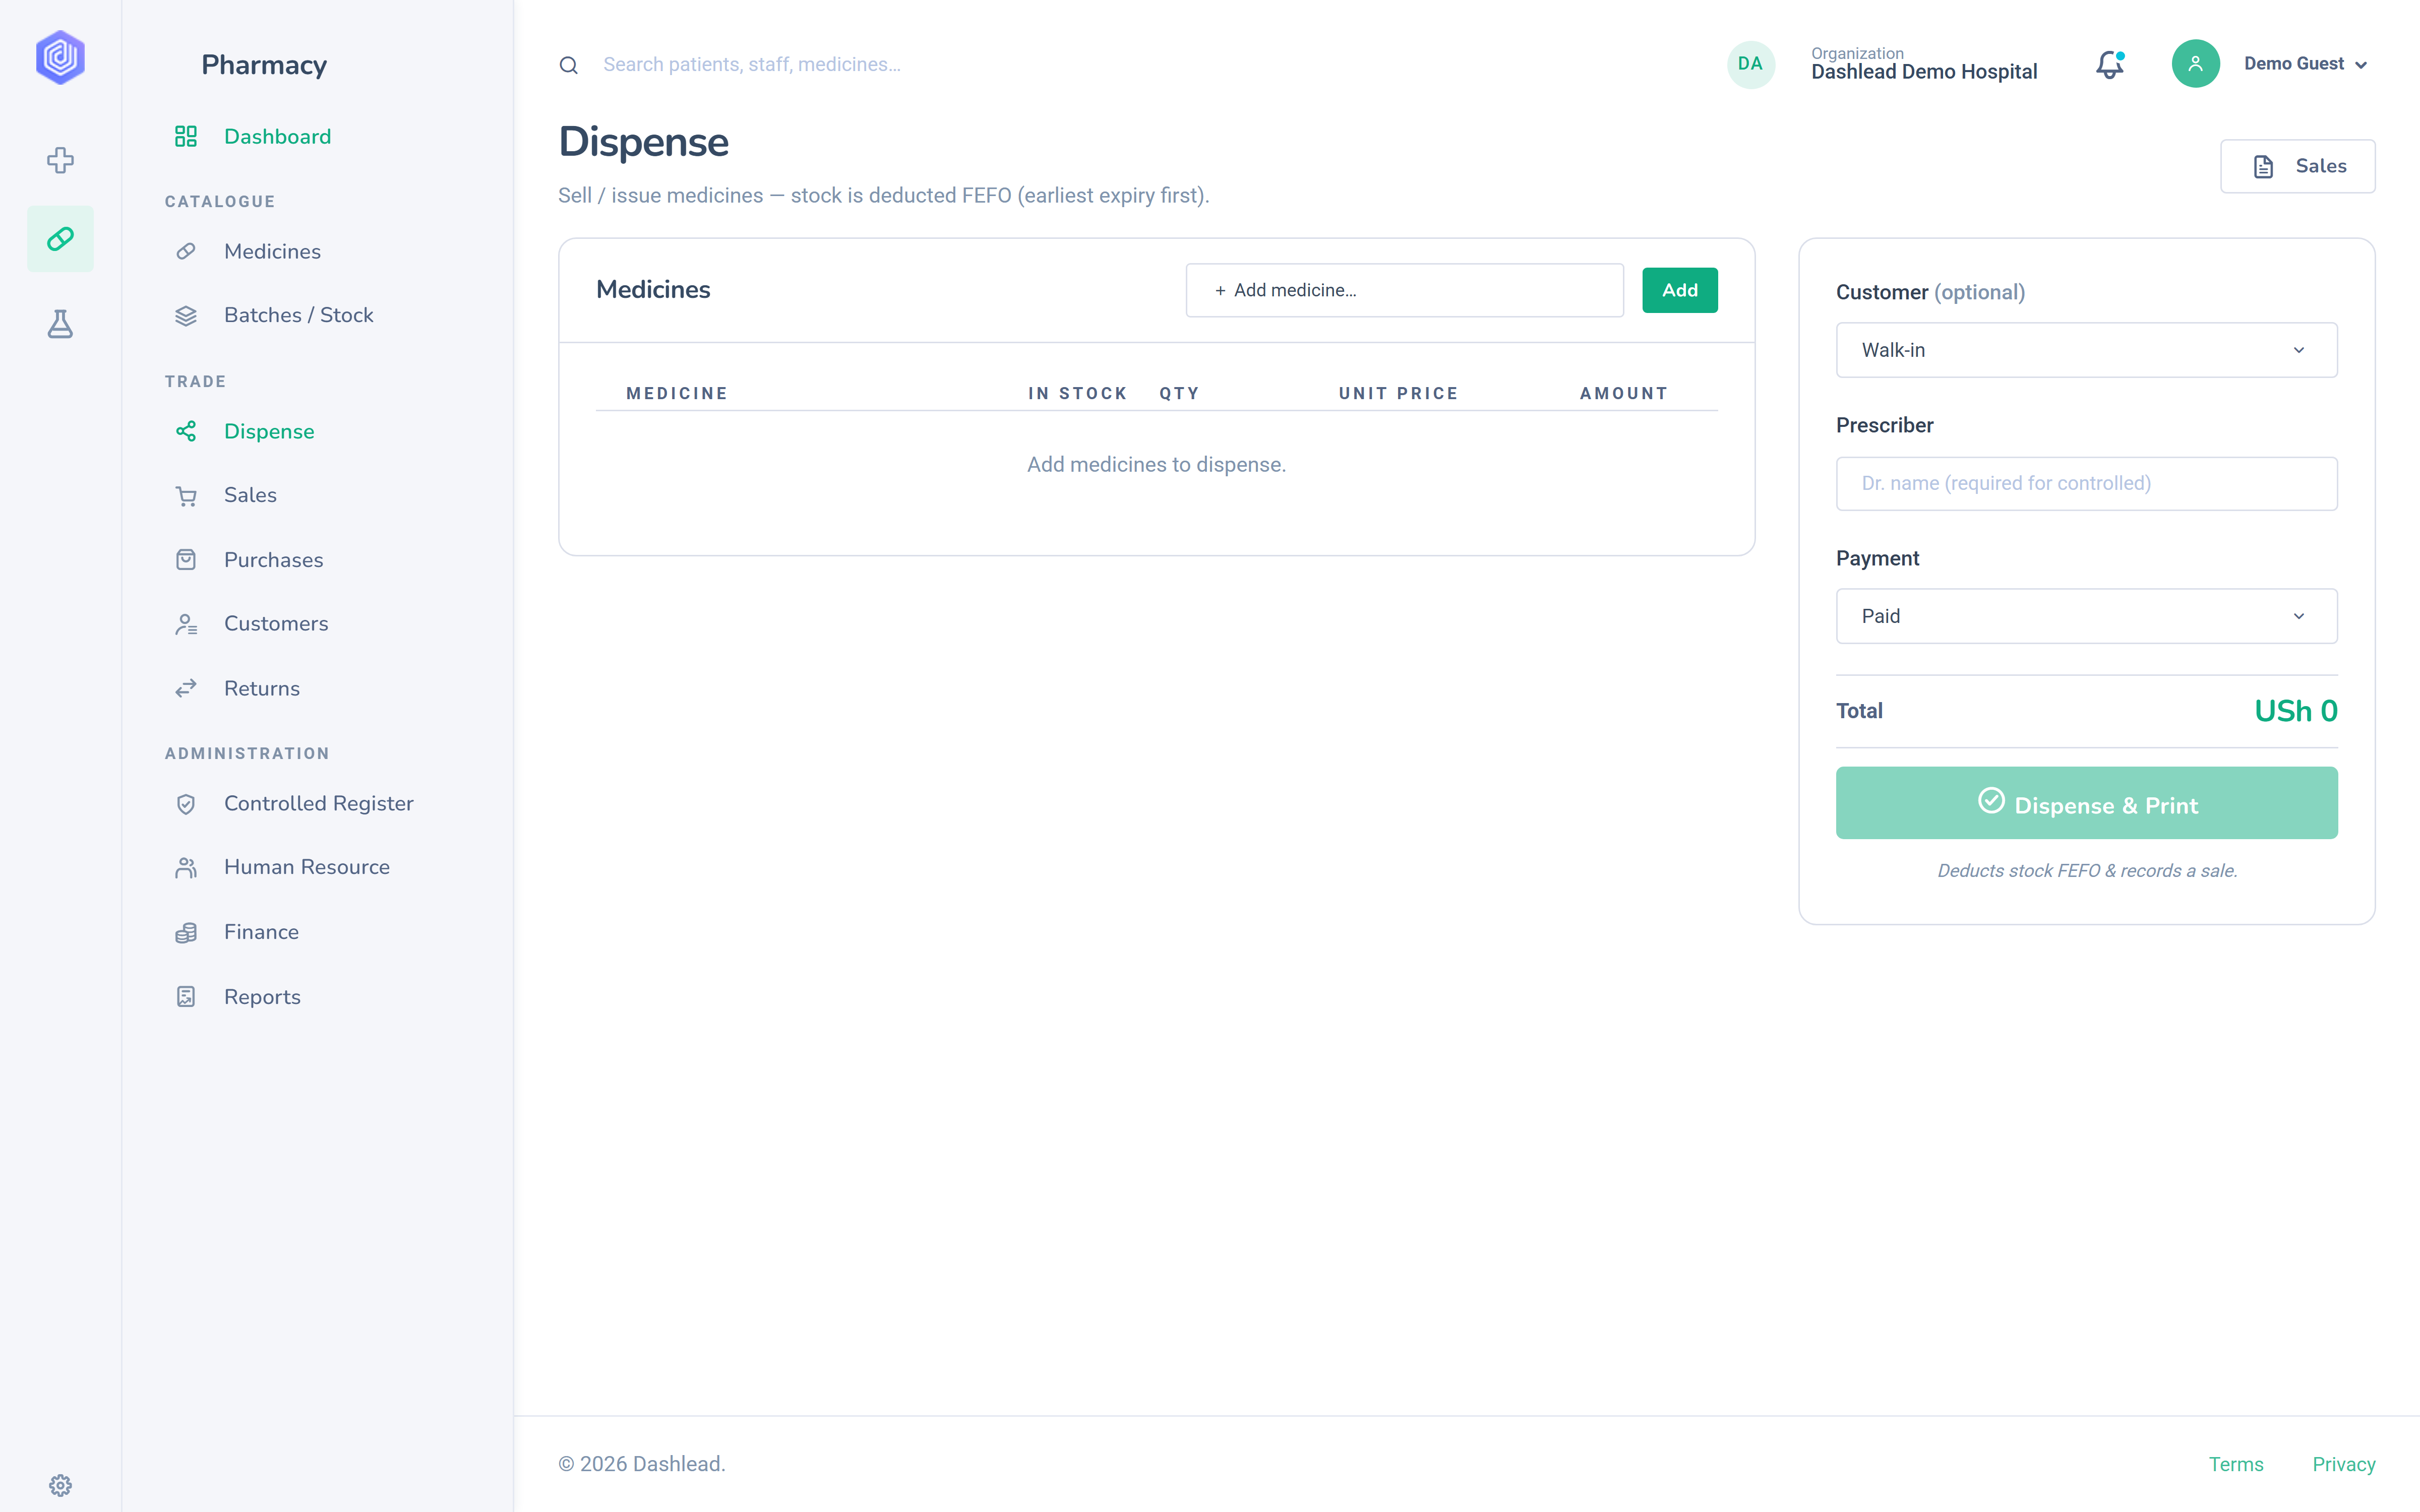
Task: Click the Sales button at top right
Action: click(2298, 166)
